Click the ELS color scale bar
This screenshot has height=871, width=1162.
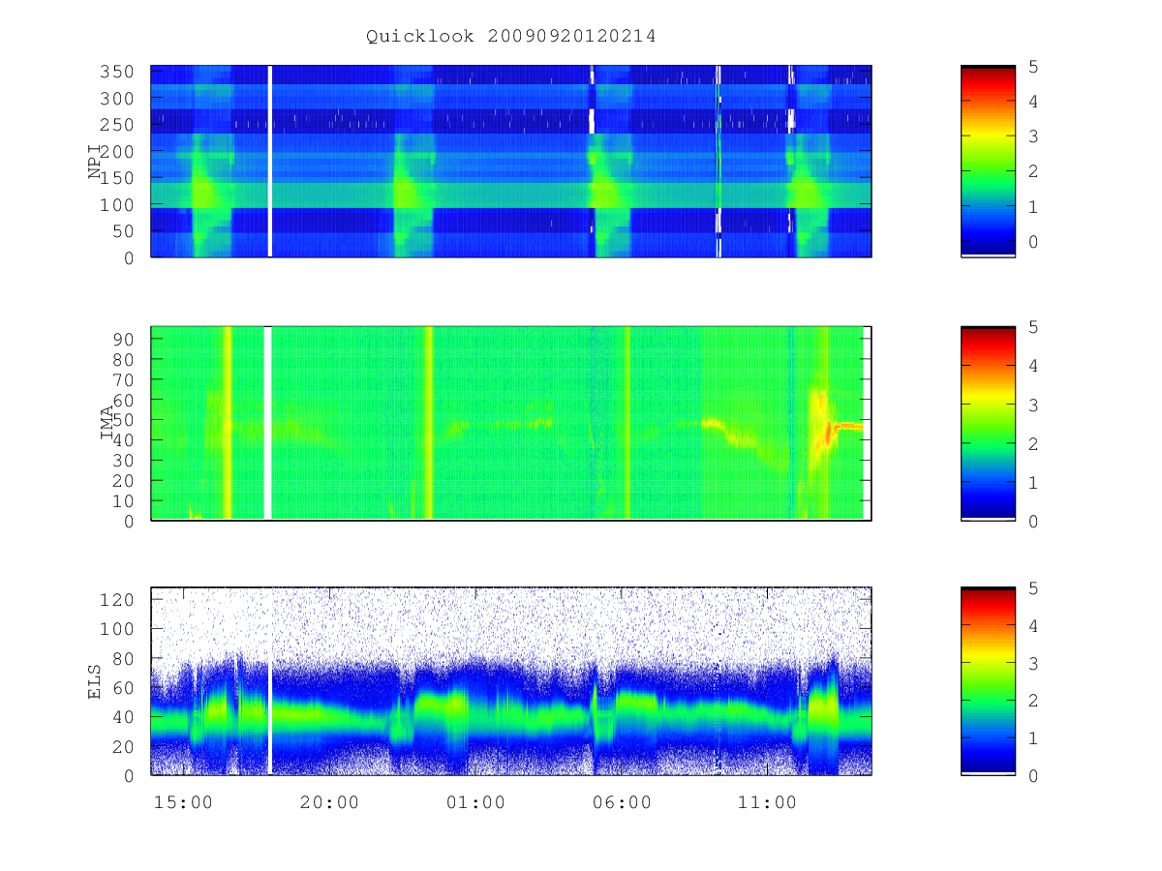coord(988,681)
